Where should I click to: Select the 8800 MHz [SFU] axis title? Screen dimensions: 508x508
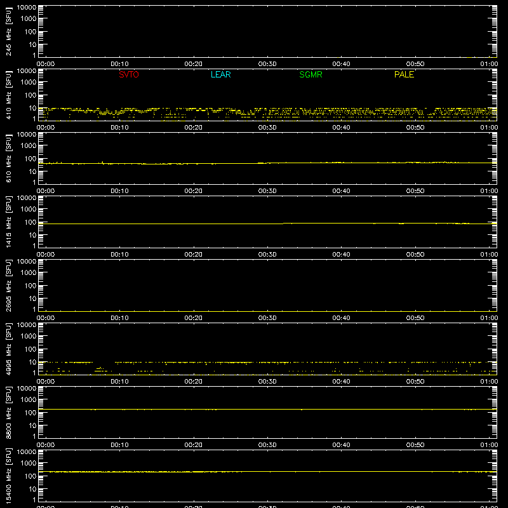[x=8, y=412]
